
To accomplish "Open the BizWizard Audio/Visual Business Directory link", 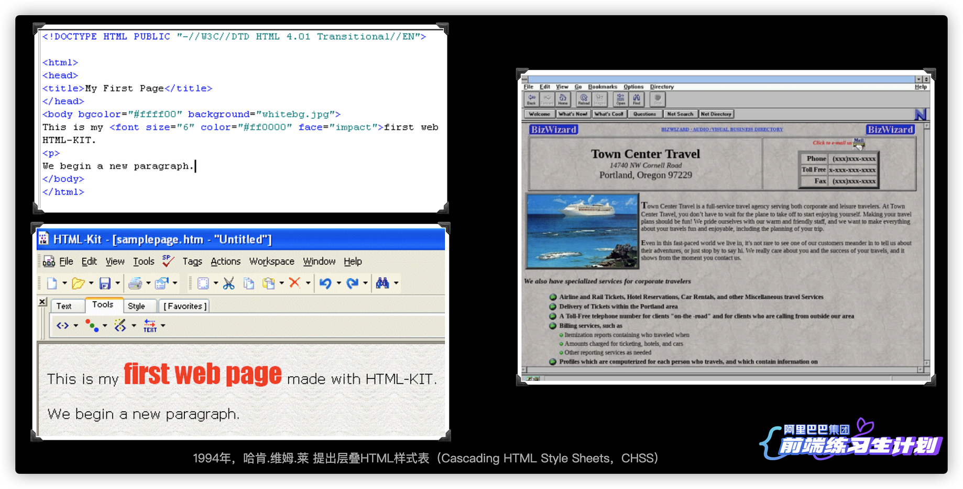I will click(722, 129).
